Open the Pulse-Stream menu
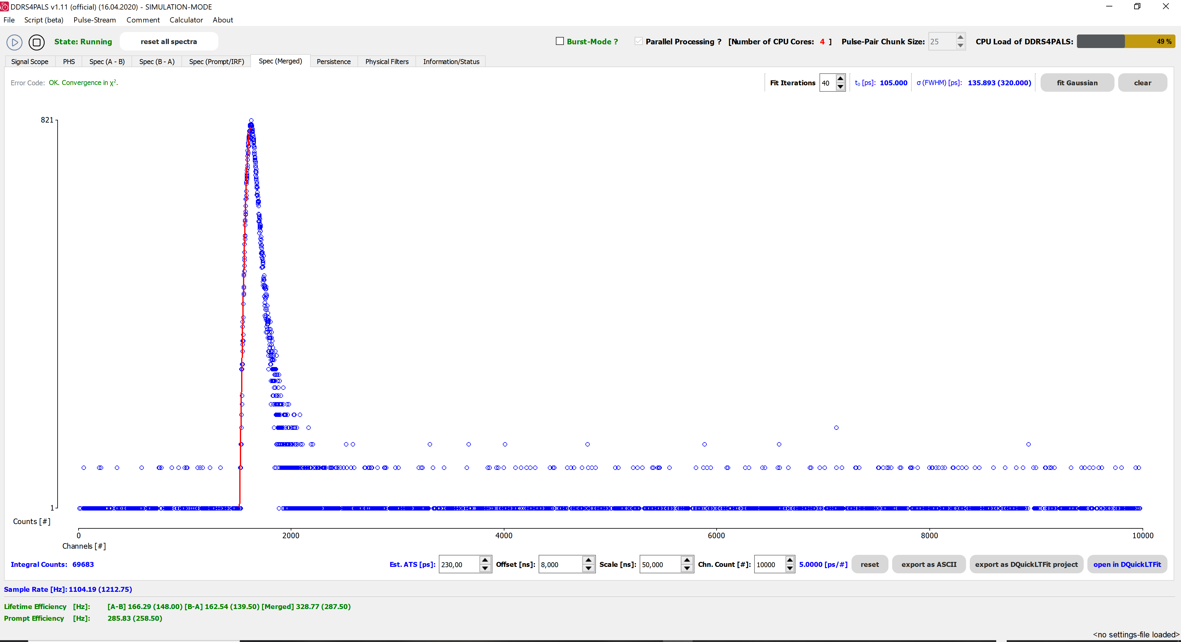The width and height of the screenshot is (1181, 642). (95, 20)
